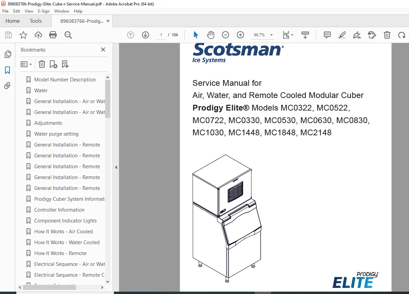This screenshot has height=294, width=409.
Task: Click bookmarks horizontal scroll right arrow
Action: (103, 288)
